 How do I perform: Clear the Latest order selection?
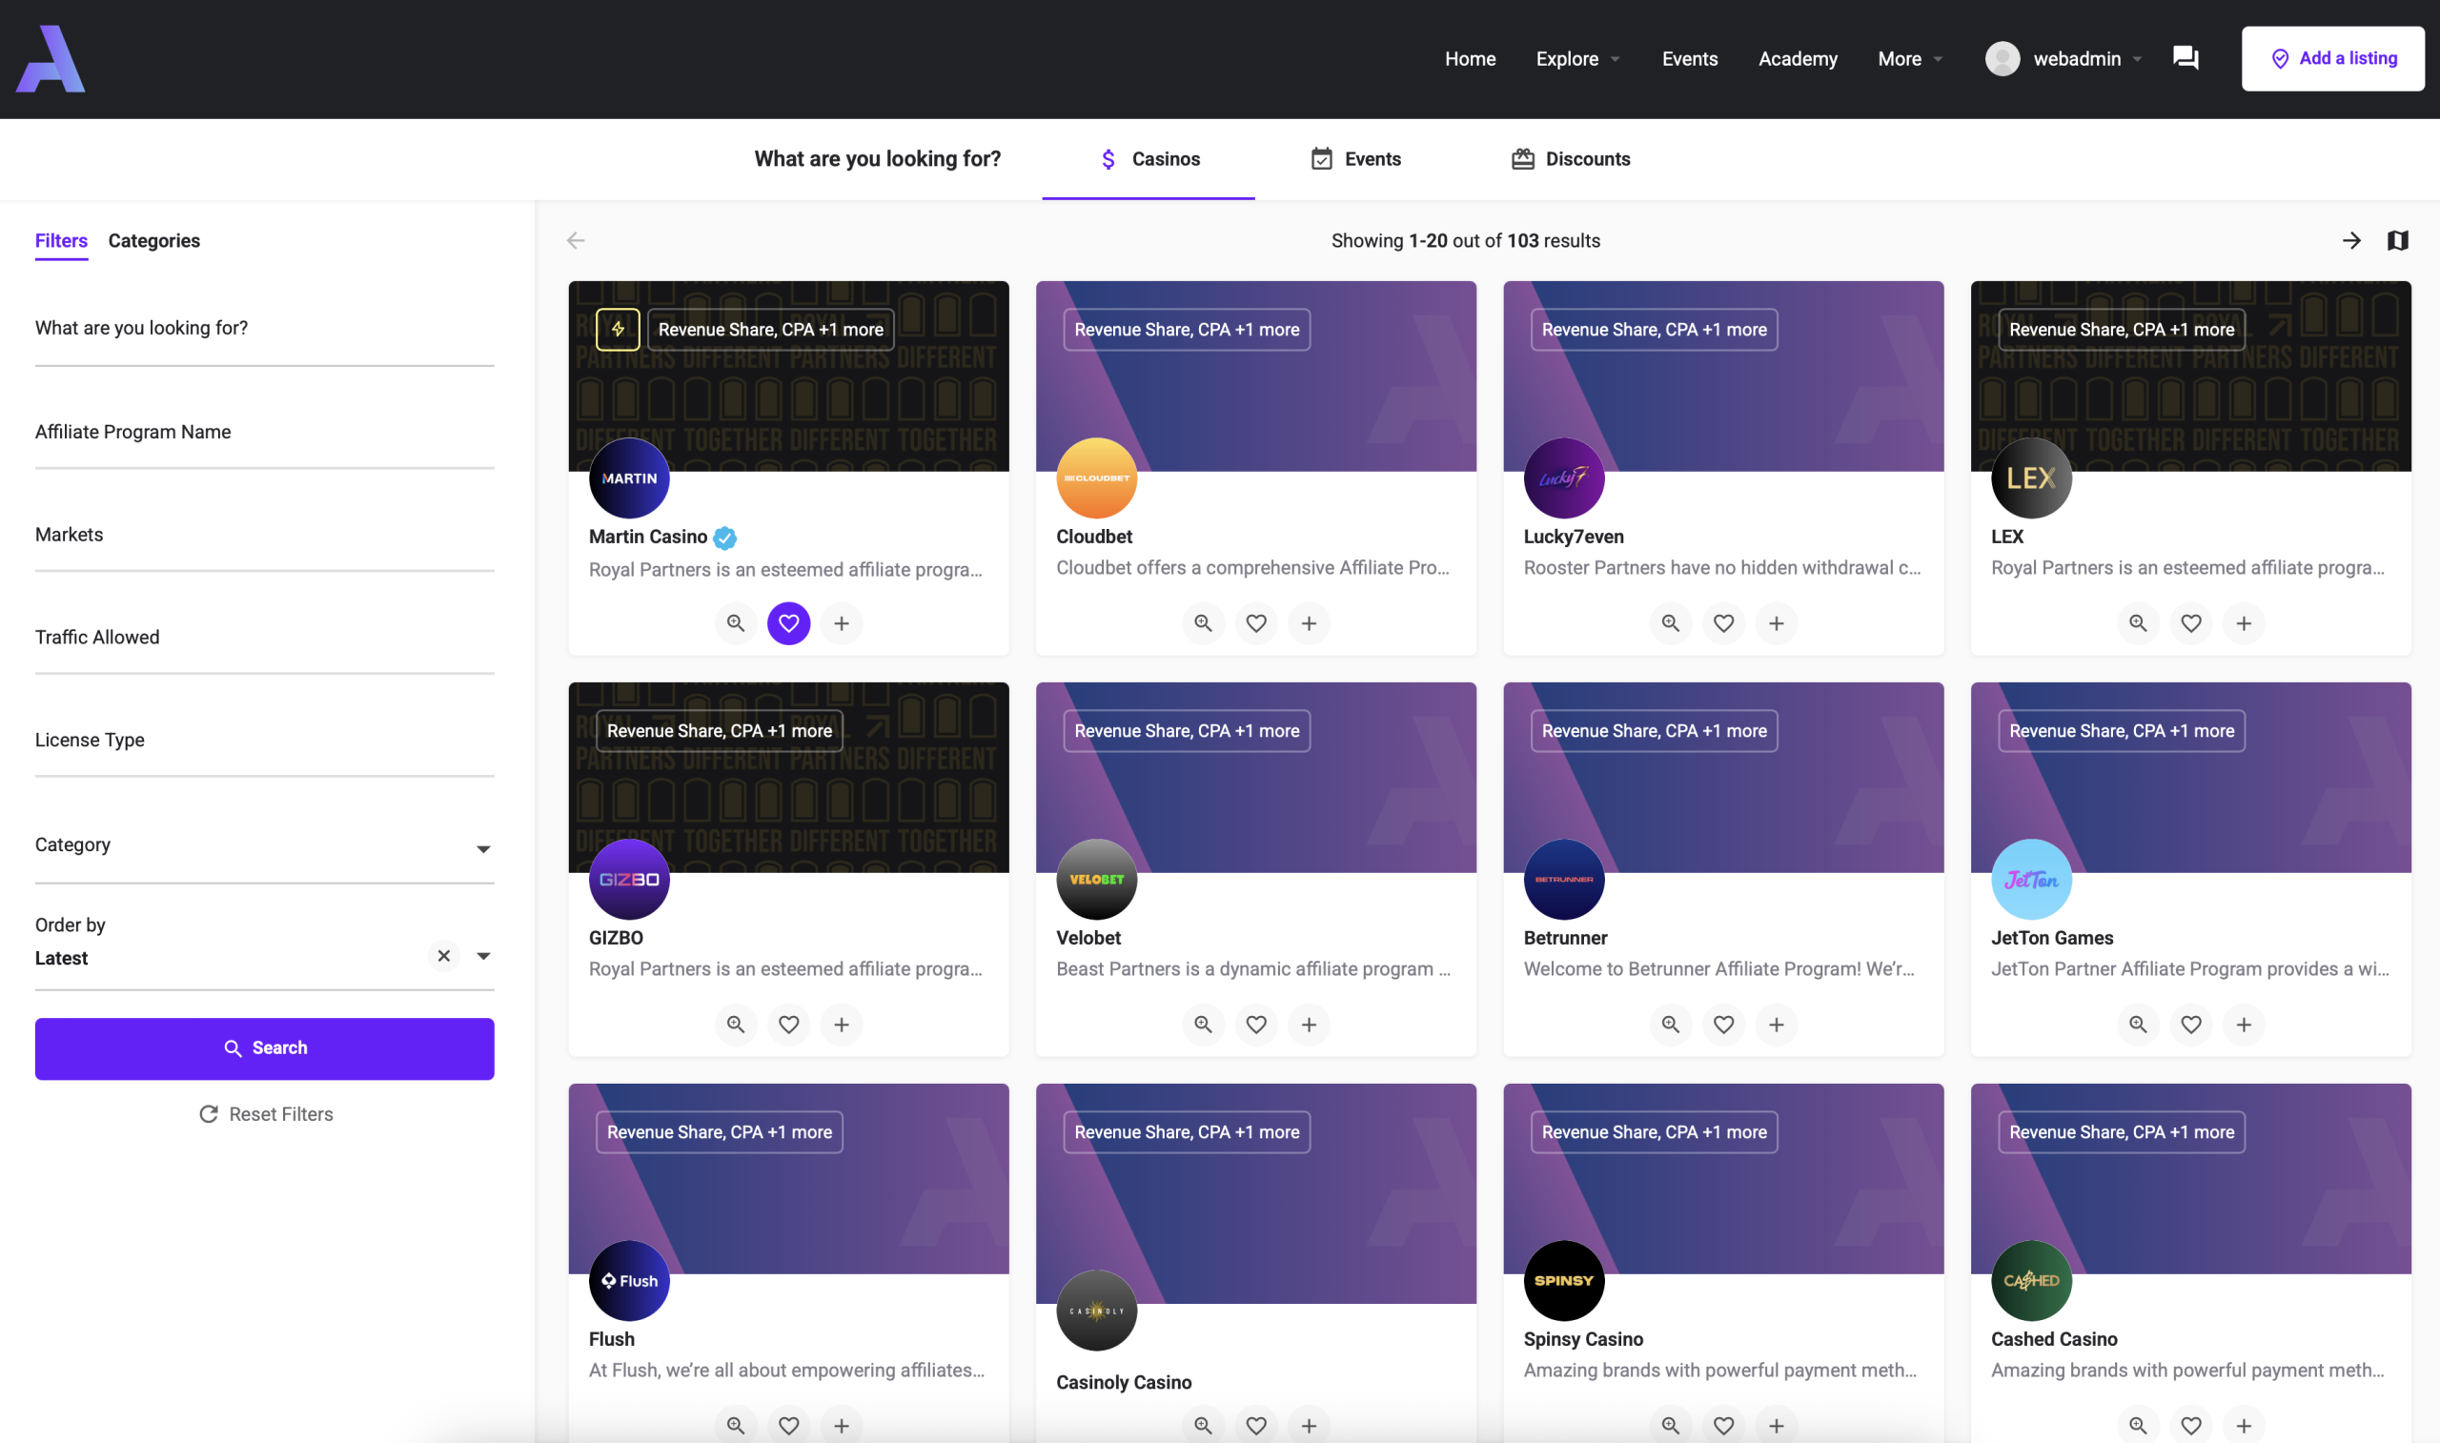[444, 957]
